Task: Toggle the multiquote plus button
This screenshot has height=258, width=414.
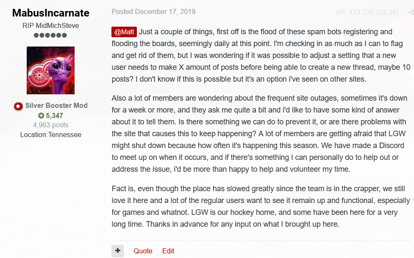Action: (118, 251)
